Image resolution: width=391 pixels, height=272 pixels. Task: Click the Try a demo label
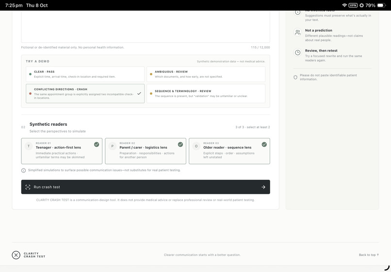coord(38,61)
